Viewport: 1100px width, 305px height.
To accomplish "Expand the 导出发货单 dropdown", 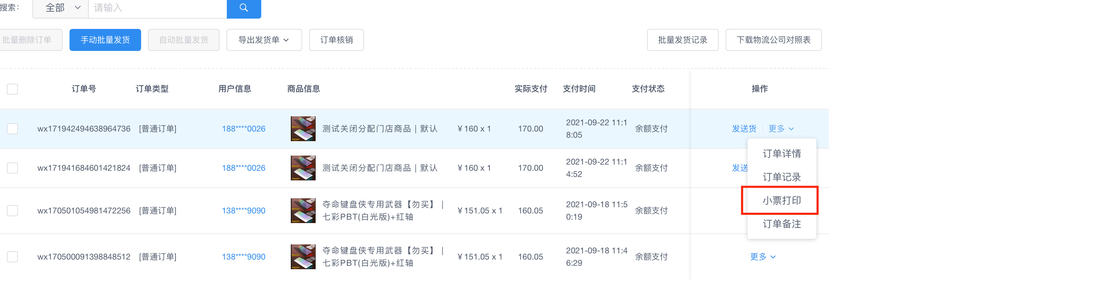I will (264, 40).
